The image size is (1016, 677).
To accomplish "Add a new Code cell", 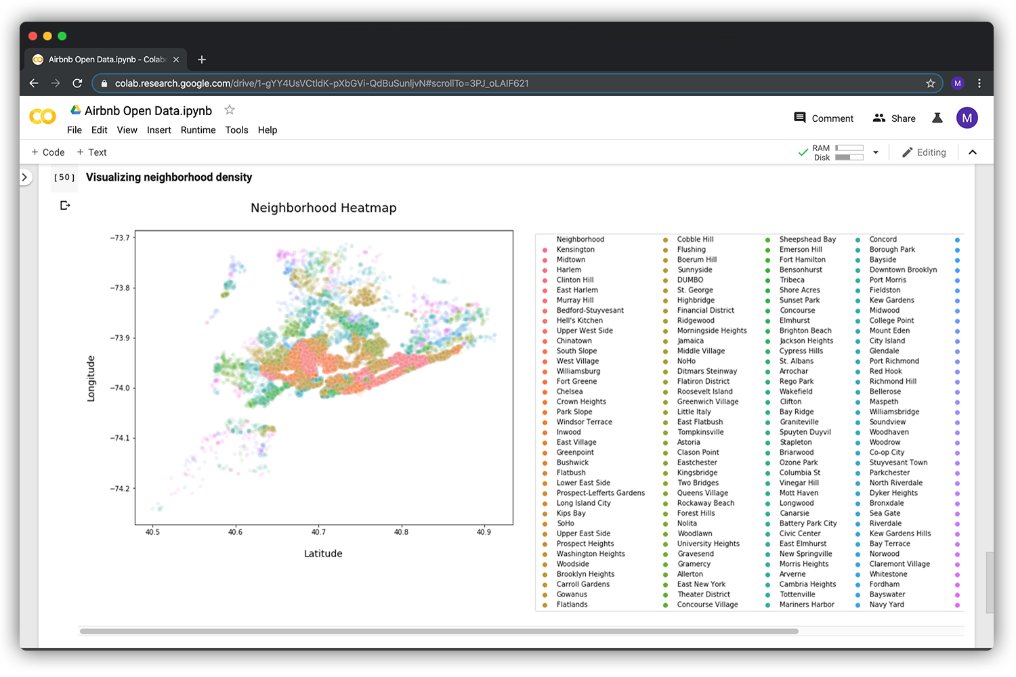I will (x=48, y=152).
